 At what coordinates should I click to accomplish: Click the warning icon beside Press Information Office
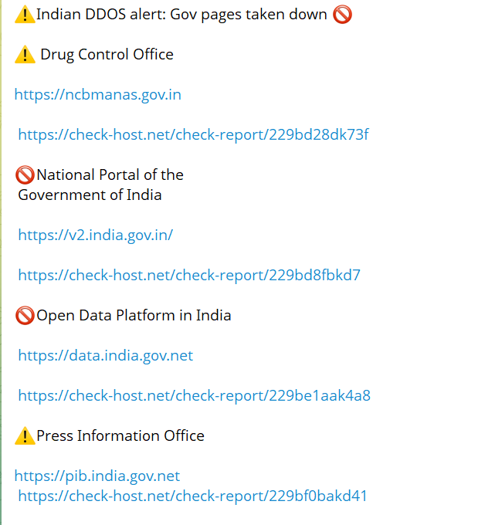25,436
